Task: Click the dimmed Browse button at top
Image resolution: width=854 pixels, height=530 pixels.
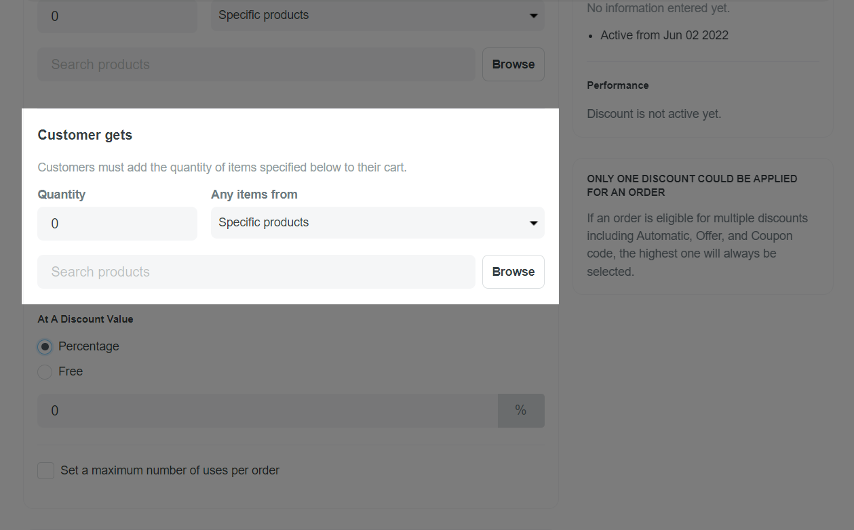Action: (513, 64)
